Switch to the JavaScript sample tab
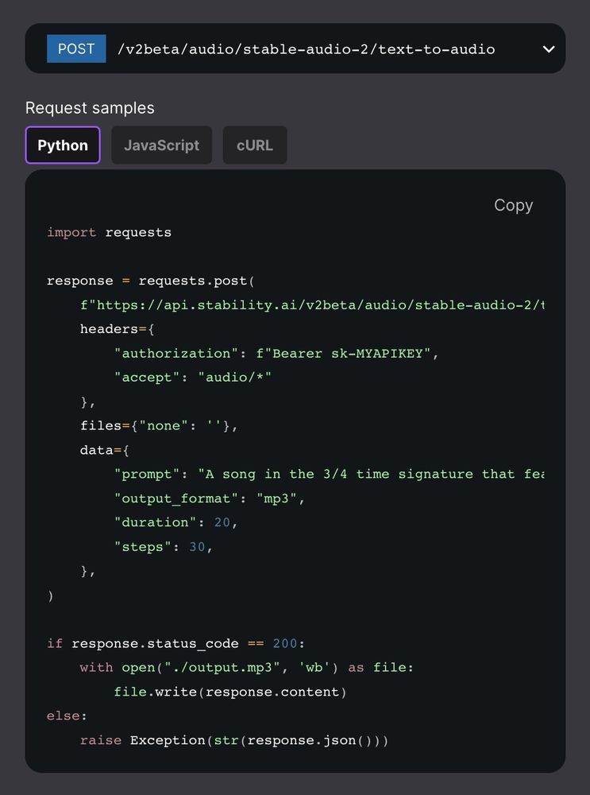Screen dimensions: 590x795 (161, 145)
